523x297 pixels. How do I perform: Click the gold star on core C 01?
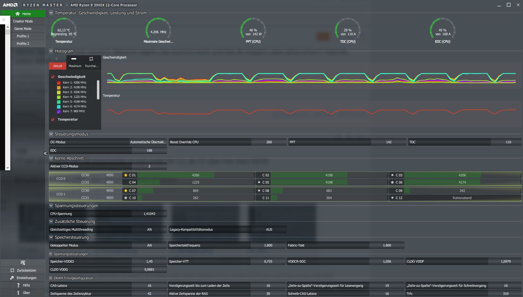click(x=126, y=175)
